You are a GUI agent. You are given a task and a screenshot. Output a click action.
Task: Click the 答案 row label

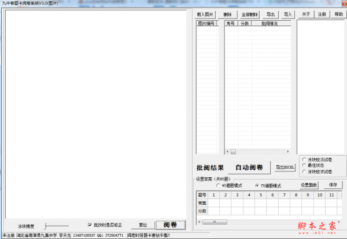(x=202, y=203)
